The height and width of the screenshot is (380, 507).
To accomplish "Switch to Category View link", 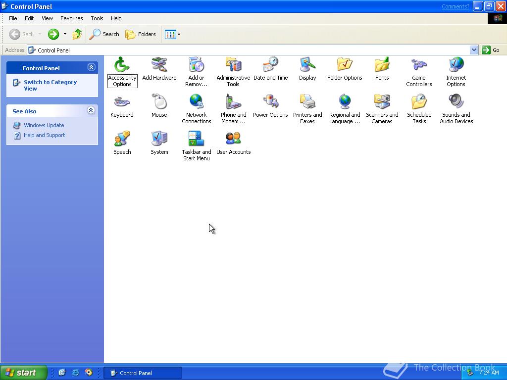I will coord(50,85).
